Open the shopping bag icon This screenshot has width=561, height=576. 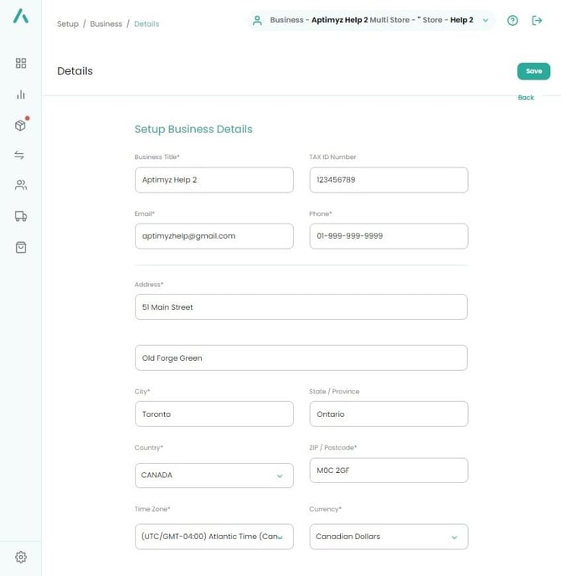(21, 247)
